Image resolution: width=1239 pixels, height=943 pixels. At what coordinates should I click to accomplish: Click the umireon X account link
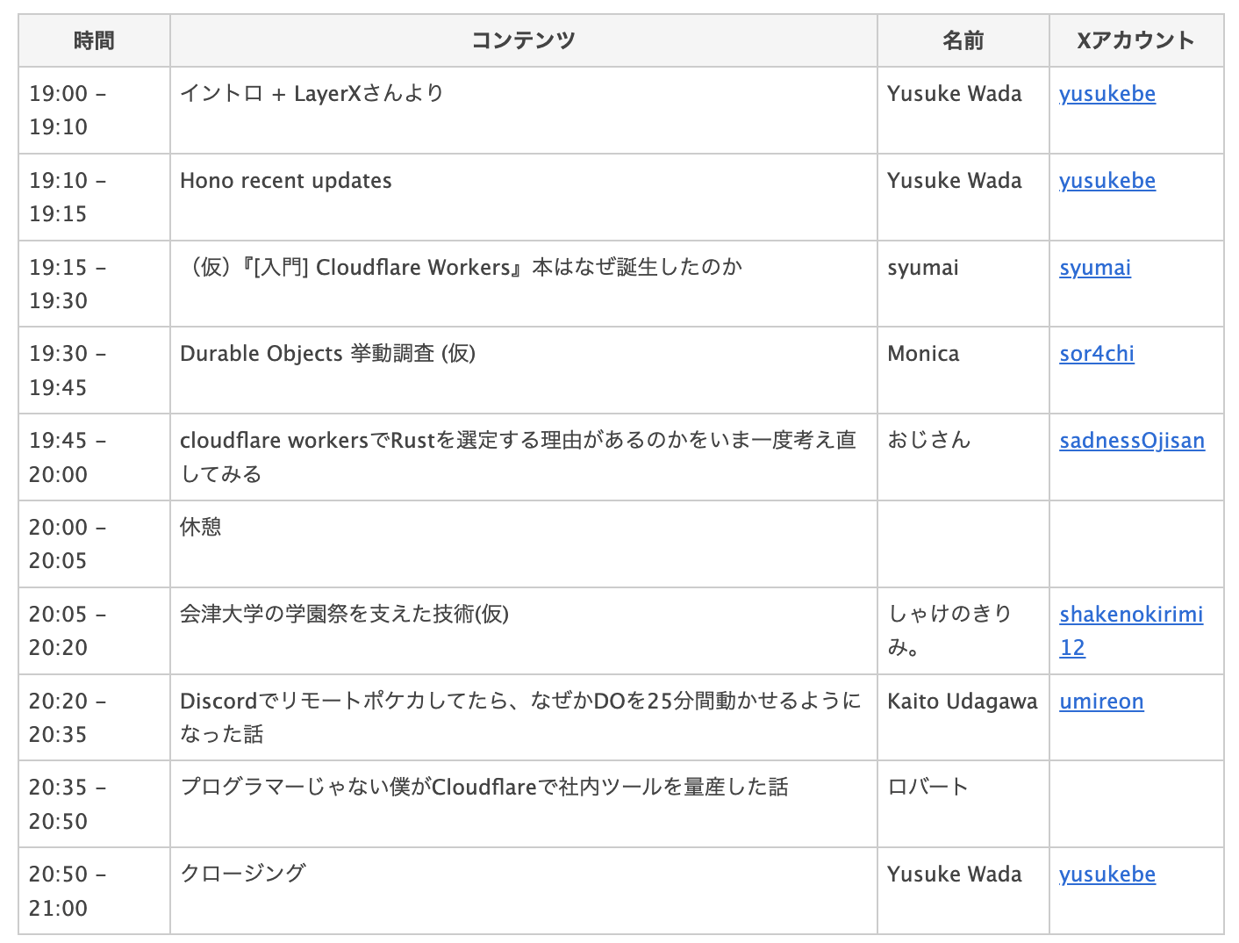(x=1101, y=701)
